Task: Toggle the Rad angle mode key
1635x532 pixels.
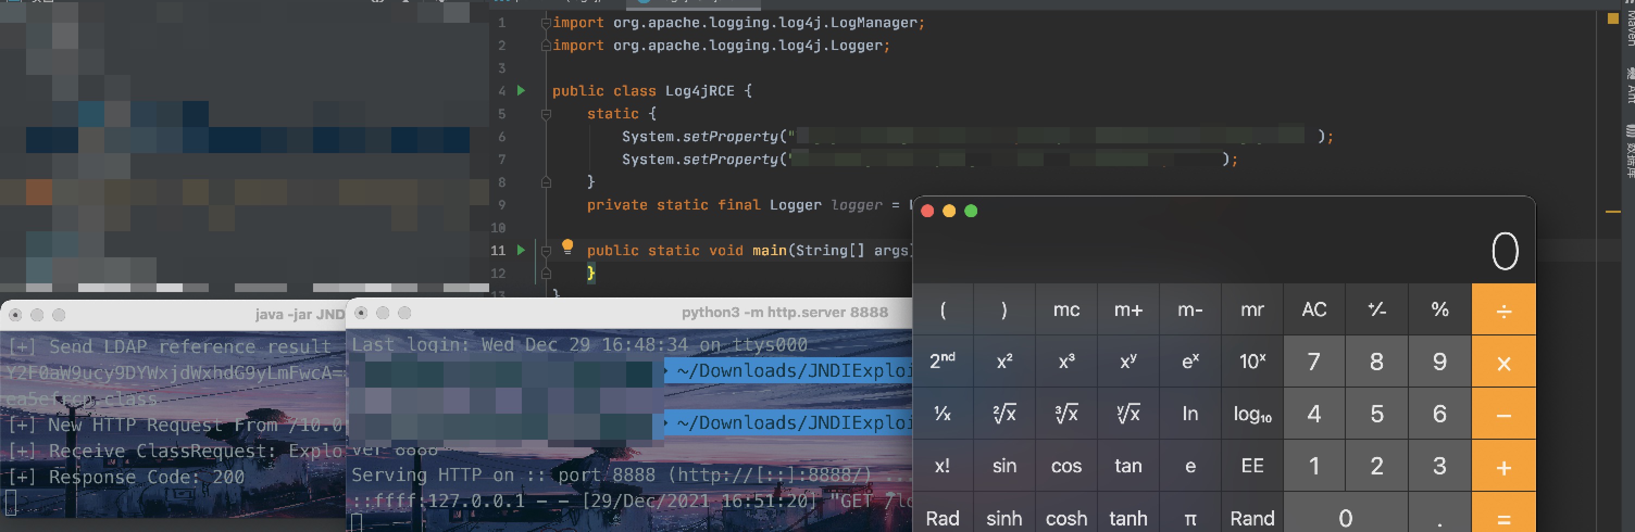Action: (x=943, y=512)
